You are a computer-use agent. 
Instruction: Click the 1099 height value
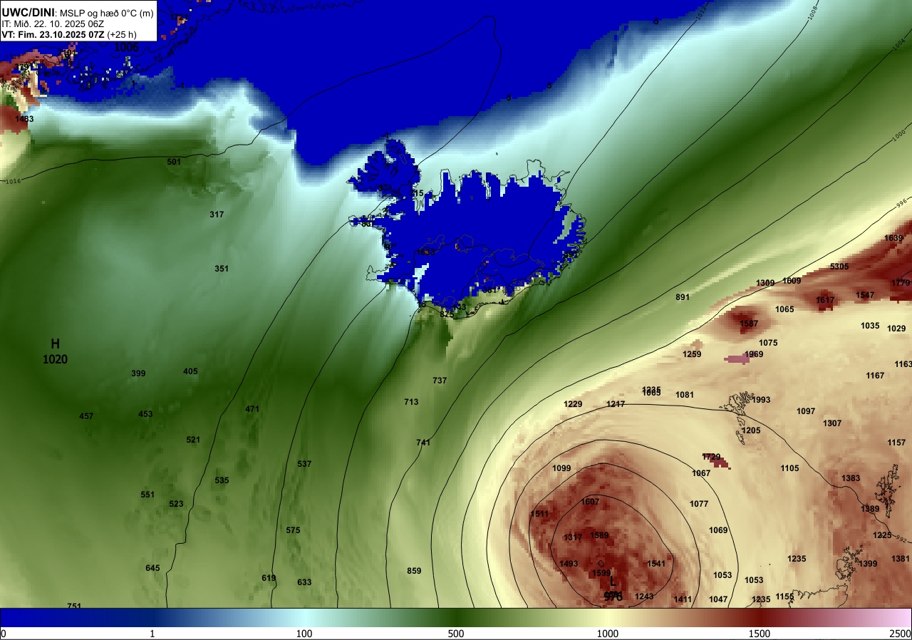pos(561,468)
